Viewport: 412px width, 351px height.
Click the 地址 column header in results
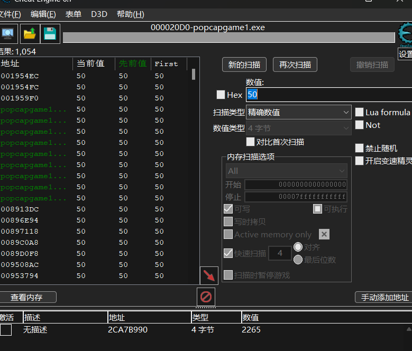[36, 63]
